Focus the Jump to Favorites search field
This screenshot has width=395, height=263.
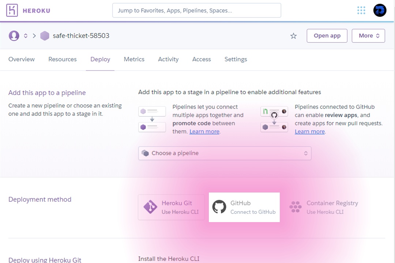pyautogui.click(x=196, y=10)
